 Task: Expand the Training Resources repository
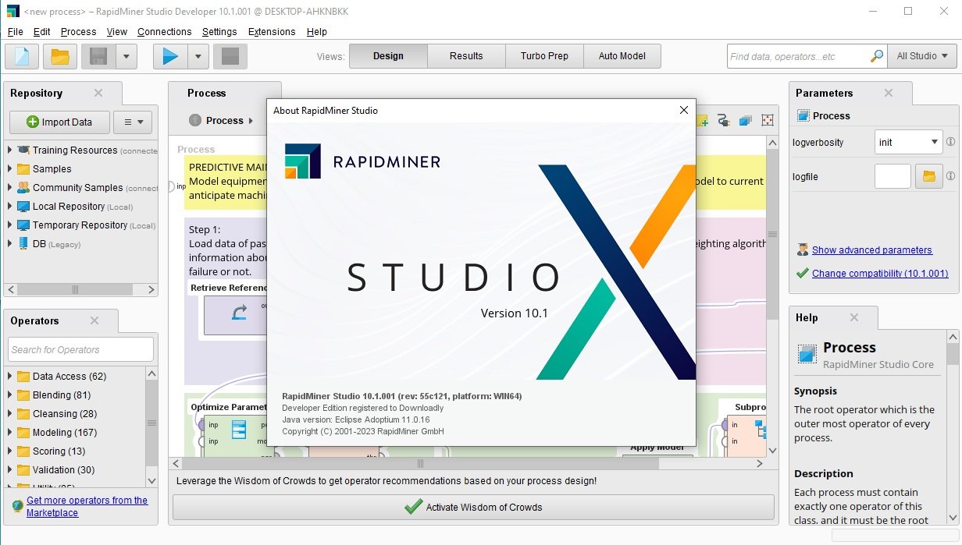click(x=9, y=150)
